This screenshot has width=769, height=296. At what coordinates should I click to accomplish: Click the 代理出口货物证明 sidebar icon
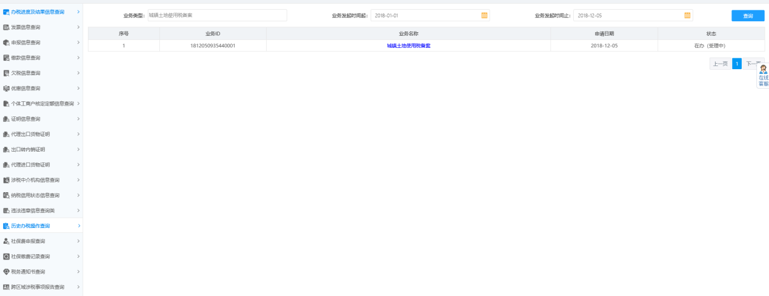click(6, 134)
